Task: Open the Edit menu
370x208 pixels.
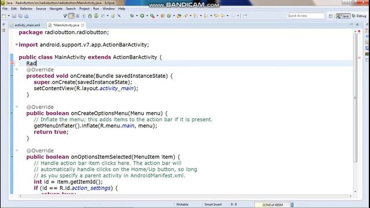Action: pos(14,9)
